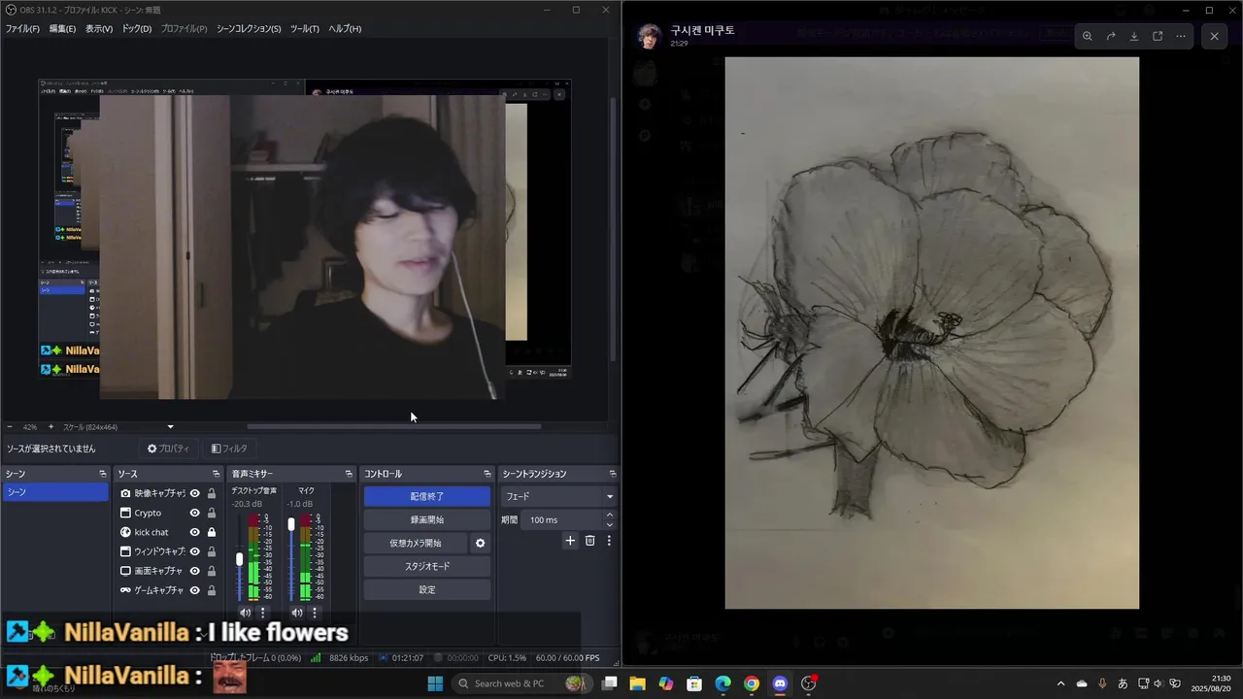This screenshot has height=699, width=1243.
Task: Add a new scene transition
Action: (x=570, y=541)
